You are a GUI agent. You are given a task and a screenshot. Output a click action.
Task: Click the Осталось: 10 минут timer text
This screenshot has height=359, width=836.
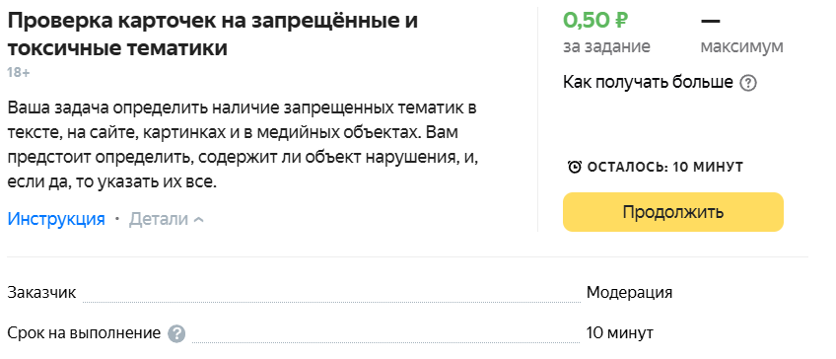[664, 167]
